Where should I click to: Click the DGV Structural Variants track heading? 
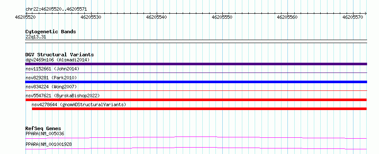60,55
